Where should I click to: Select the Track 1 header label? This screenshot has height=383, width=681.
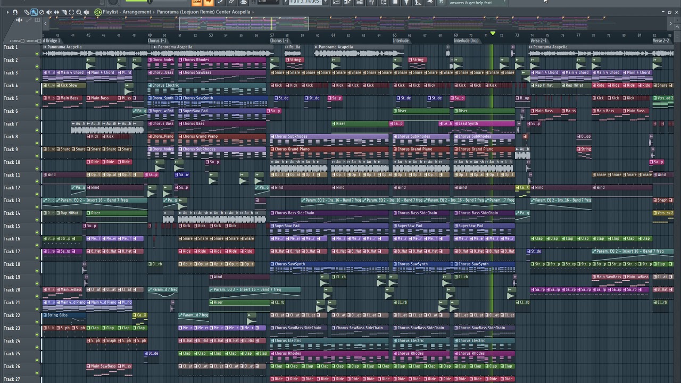tap(11, 47)
